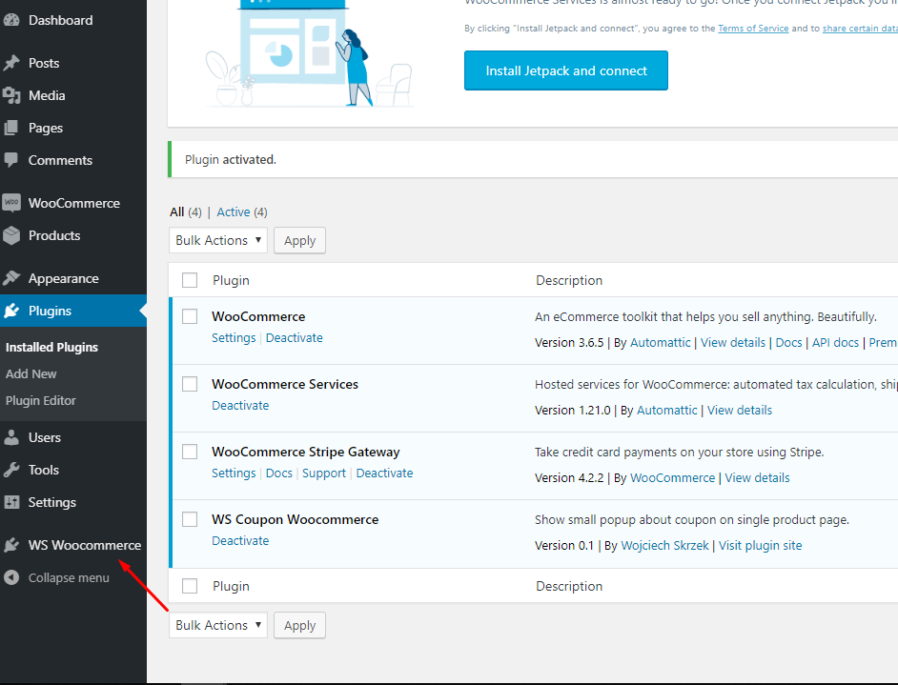Select the WooCommerce Stripe Gateway checkbox

pos(190,452)
